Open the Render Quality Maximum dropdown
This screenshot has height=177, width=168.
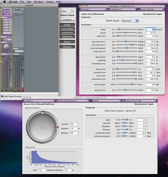(x=130, y=21)
